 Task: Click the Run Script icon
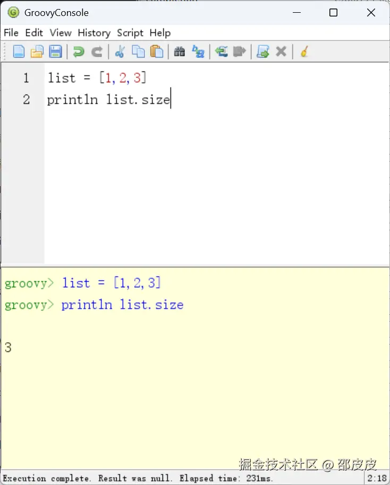[262, 52]
